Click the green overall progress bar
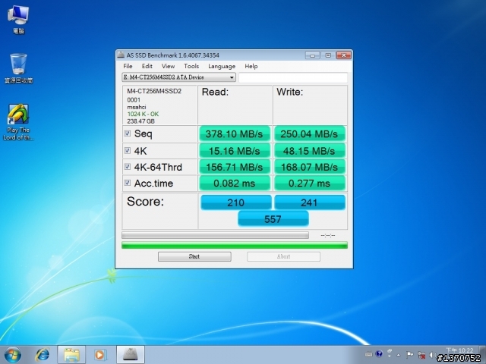The width and height of the screenshot is (486, 364). coord(235,245)
